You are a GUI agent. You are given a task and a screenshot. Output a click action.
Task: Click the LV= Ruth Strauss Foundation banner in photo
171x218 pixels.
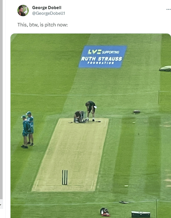point(103,57)
